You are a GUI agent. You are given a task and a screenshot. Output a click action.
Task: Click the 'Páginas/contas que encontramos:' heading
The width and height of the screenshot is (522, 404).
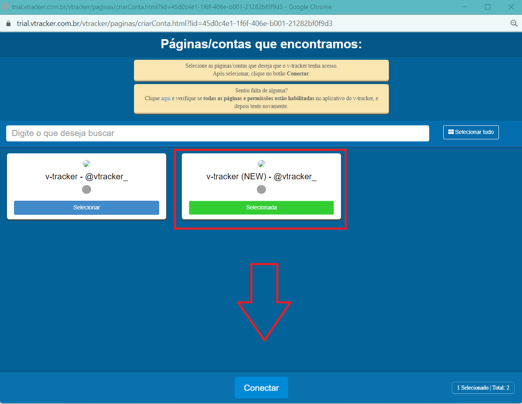[x=261, y=44]
